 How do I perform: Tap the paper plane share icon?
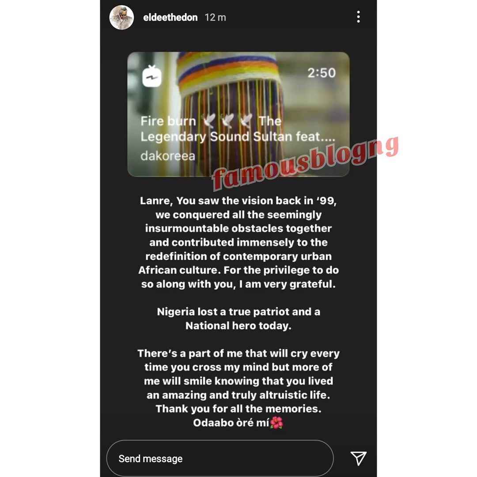(x=358, y=458)
